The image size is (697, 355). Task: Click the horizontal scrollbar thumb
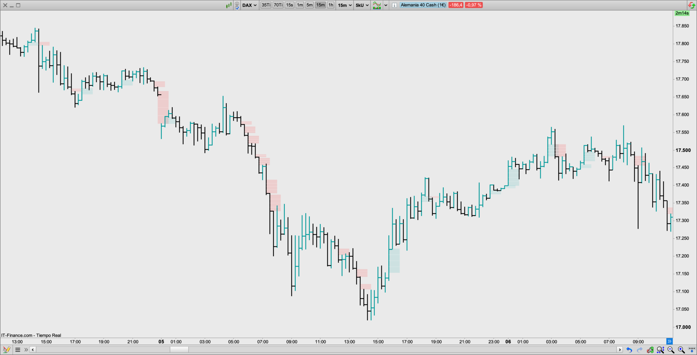[x=179, y=350]
